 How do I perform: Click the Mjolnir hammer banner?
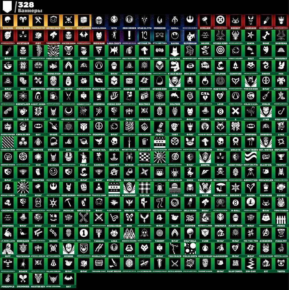tap(205, 21)
